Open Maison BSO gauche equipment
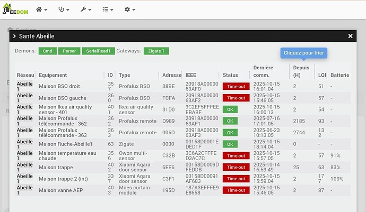 pos(63,98)
